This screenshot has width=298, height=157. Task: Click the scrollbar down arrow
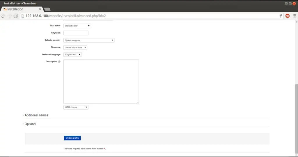tap(297, 155)
